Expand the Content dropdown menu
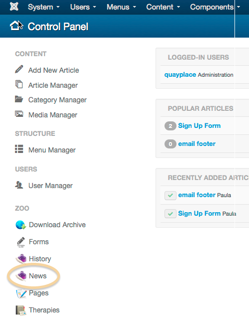This screenshot has width=249, height=325. [x=163, y=7]
